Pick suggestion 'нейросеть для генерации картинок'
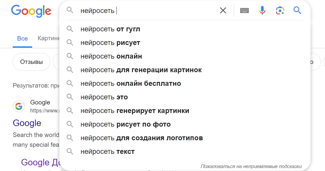Viewport: 325px width, 171px height. [141, 70]
